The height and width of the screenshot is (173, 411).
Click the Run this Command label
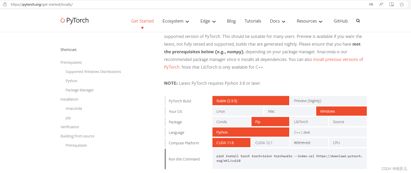(184, 159)
